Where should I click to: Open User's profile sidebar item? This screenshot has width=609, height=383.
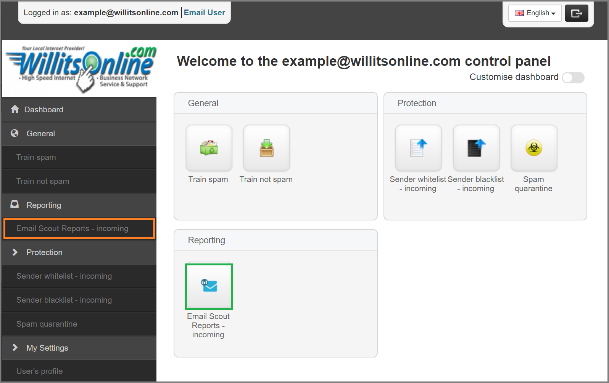(79, 371)
